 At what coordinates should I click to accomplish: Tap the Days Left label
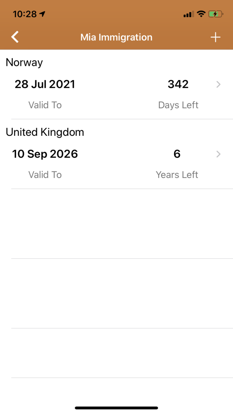tap(178, 105)
